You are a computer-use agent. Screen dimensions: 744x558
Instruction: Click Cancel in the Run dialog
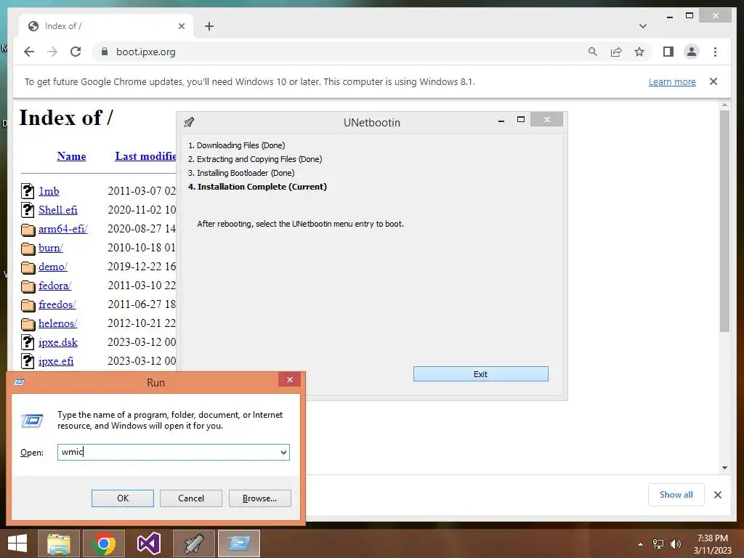coord(191,498)
